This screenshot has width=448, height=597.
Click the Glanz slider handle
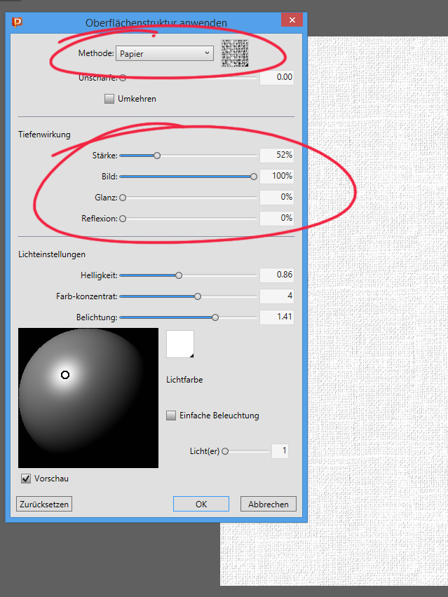click(123, 198)
